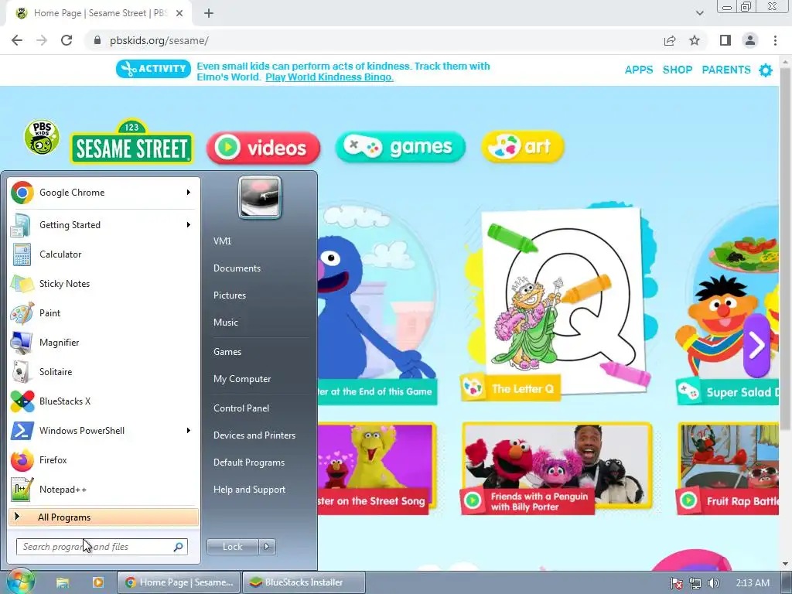The image size is (792, 594).
Task: Open the SHOP link
Action: [x=678, y=70]
